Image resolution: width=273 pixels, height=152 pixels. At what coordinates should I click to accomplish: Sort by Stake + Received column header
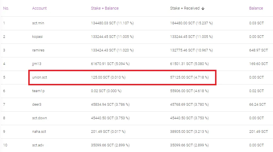pos(185,8)
